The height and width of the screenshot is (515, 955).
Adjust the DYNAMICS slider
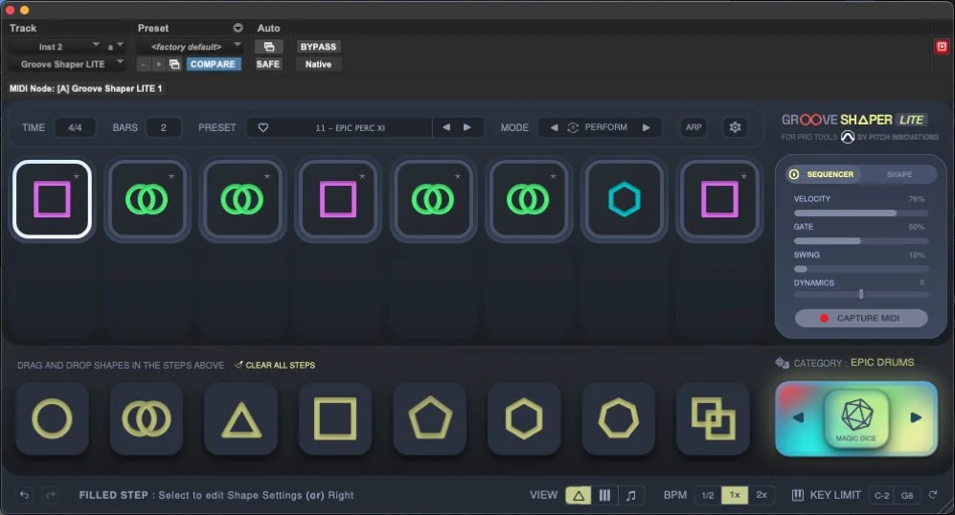pyautogui.click(x=861, y=295)
